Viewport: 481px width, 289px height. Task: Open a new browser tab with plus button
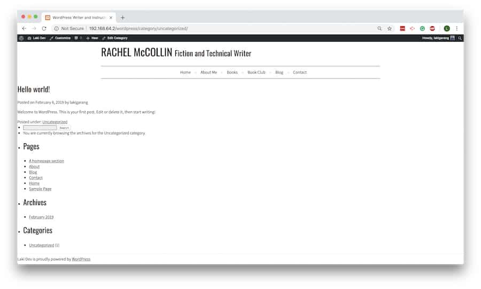122,18
